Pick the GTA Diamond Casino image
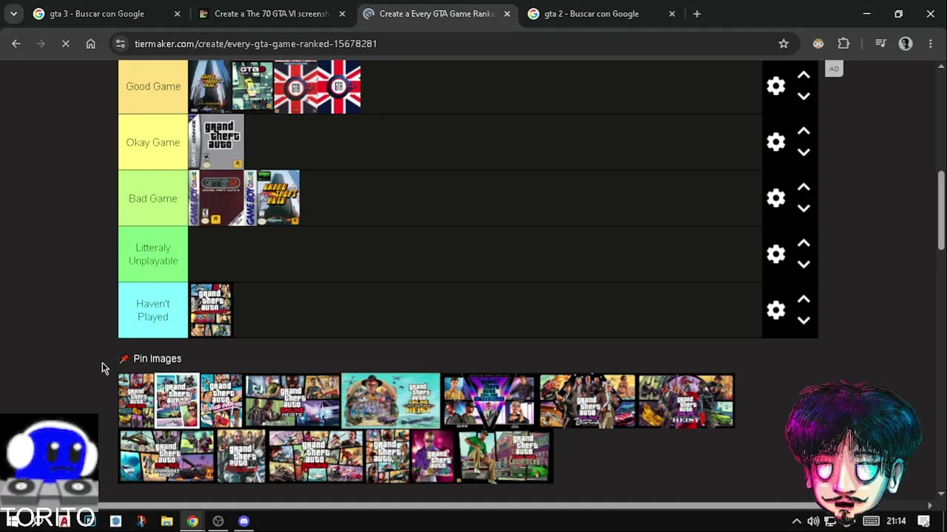947x532 pixels. click(587, 400)
